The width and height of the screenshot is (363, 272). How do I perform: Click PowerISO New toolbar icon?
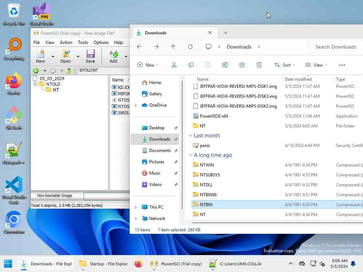[x=40, y=56]
